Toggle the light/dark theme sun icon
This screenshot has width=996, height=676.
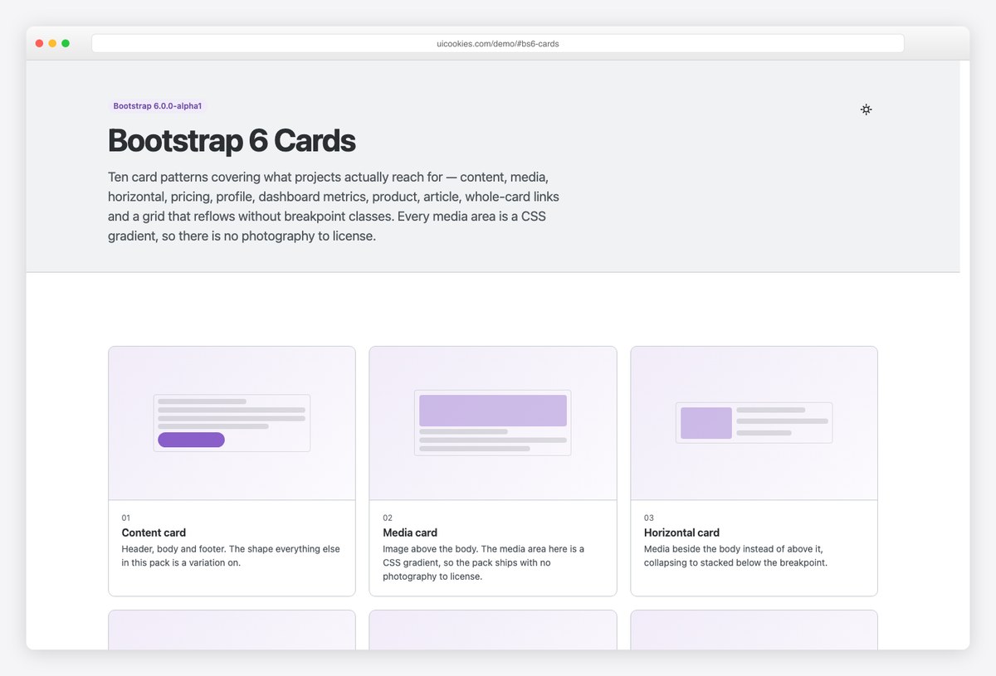point(866,109)
